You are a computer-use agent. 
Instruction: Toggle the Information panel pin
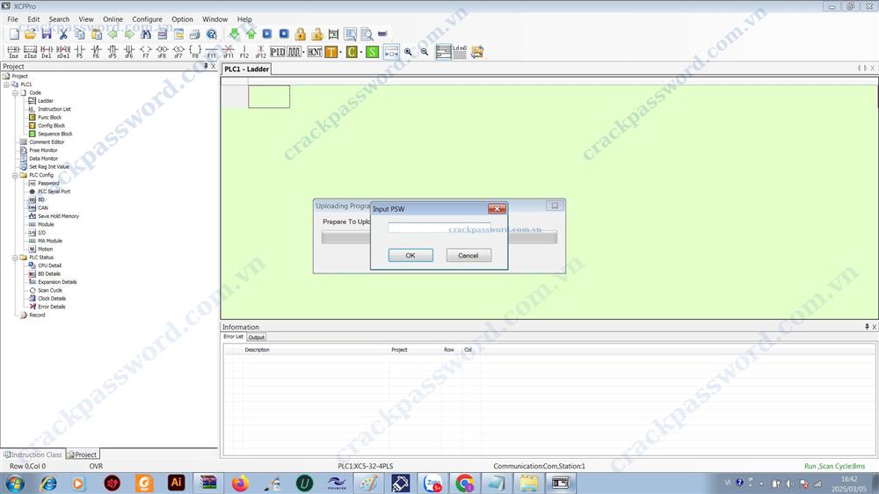point(867,327)
